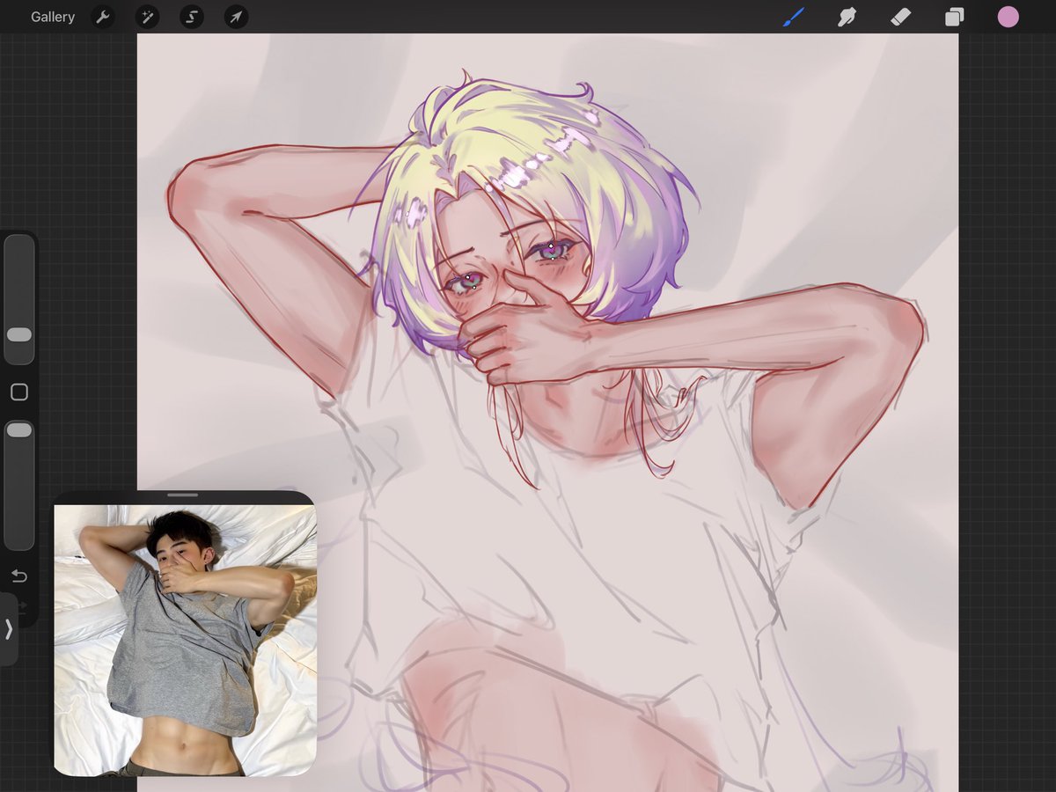Select the Eraser tool
This screenshot has width=1056, height=792.
[900, 17]
